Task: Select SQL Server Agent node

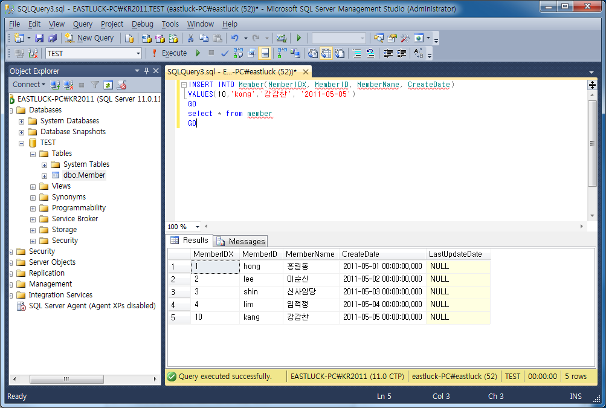Action: 92,305
